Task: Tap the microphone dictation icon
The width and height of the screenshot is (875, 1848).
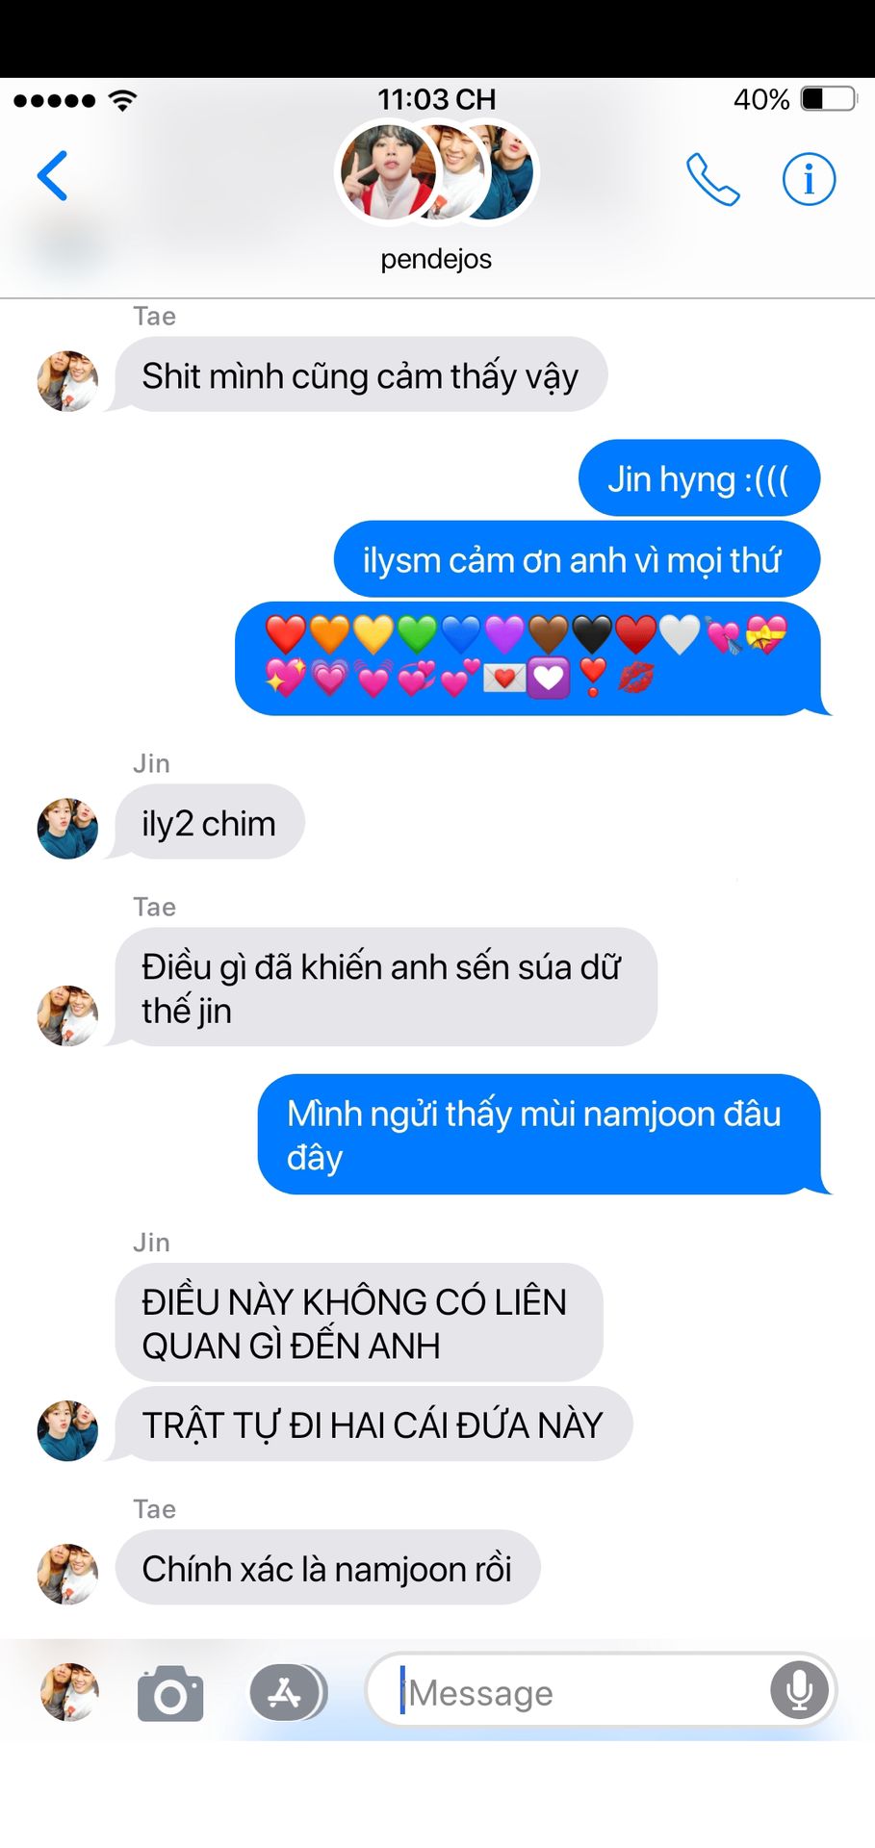Action: click(799, 1691)
